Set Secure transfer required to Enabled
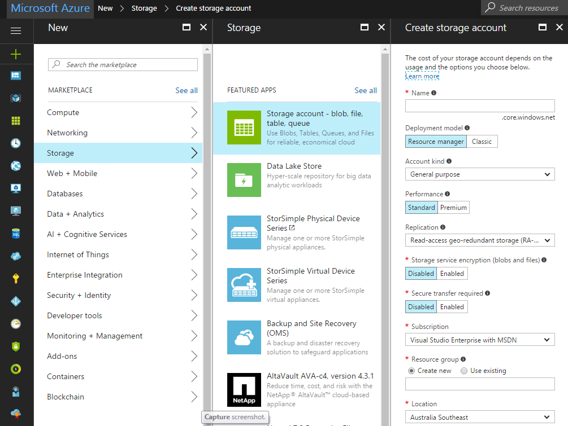Viewport: 568px width, 426px height. (x=452, y=306)
